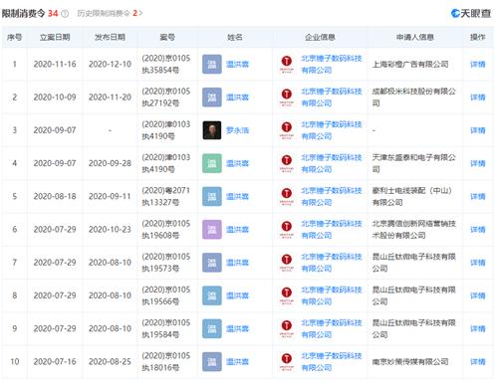Click applicant 成都极米科技股份有限公司

tap(413, 97)
